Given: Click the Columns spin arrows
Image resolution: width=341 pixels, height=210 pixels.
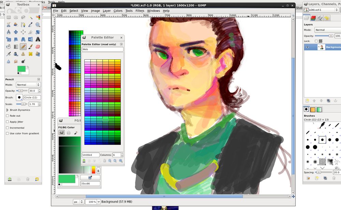Looking at the screenshot, I should click(122, 155).
